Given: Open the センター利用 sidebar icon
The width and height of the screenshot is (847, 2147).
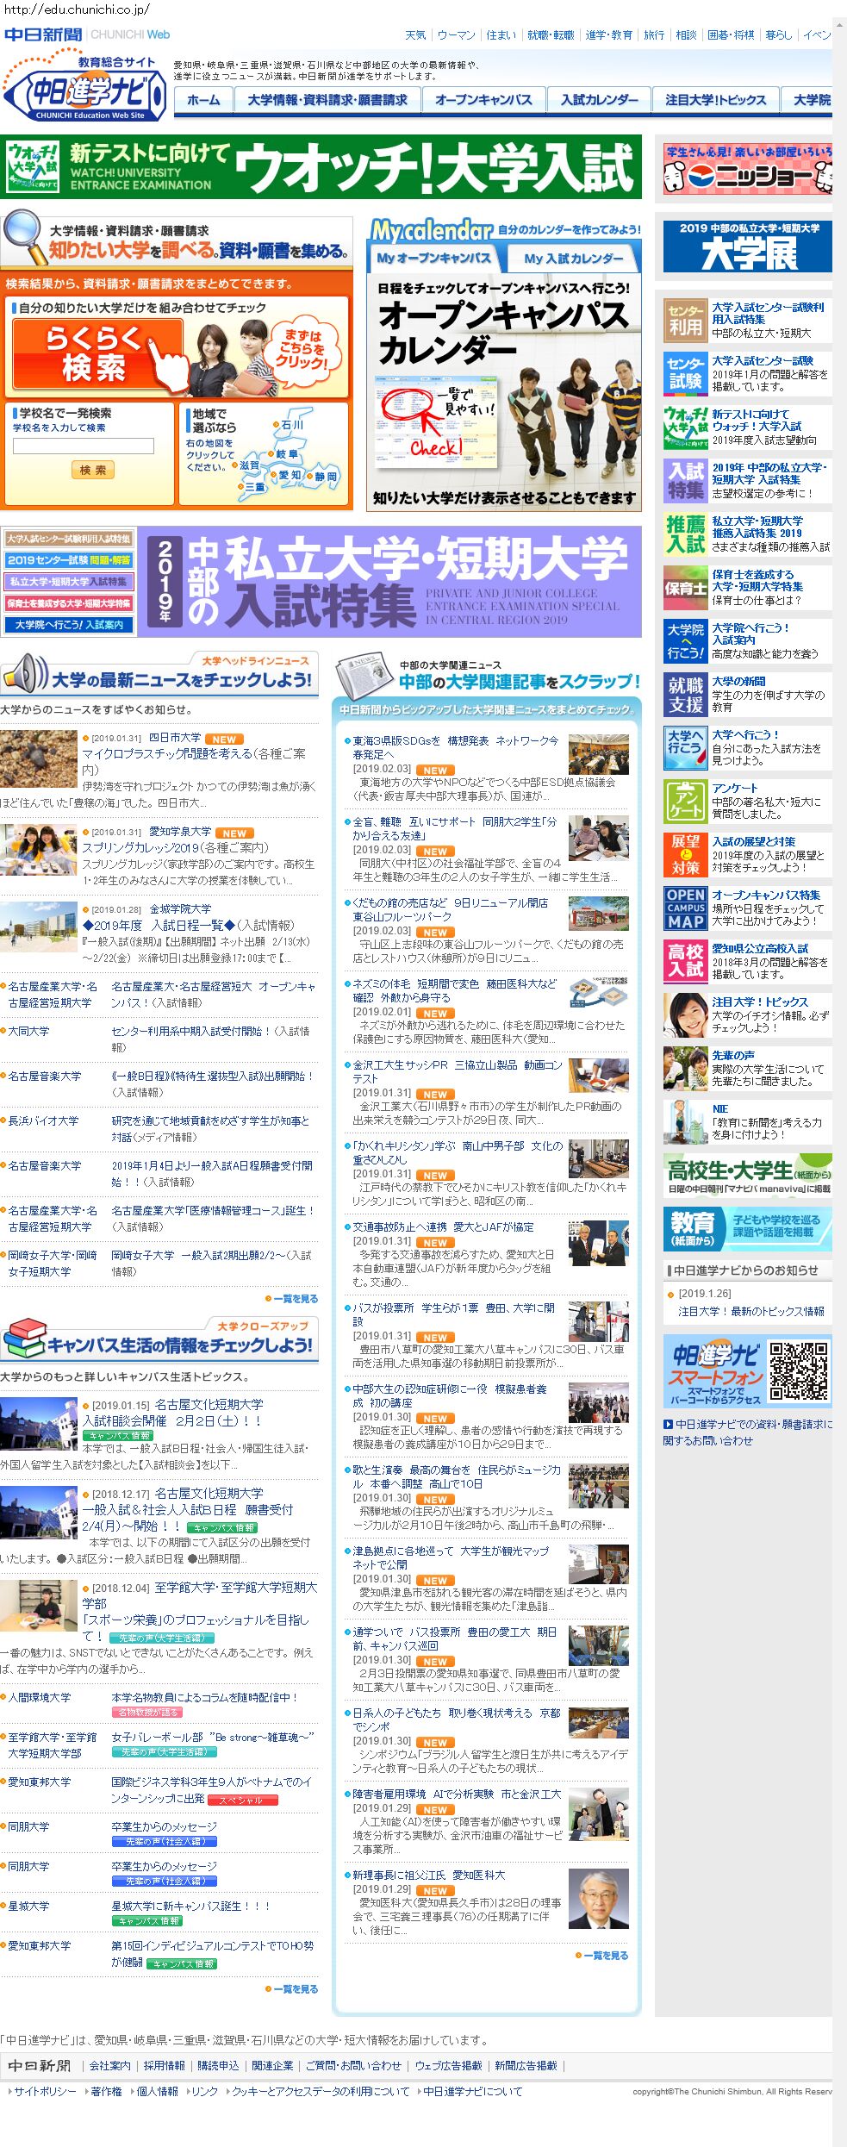Looking at the screenshot, I should click(x=685, y=320).
